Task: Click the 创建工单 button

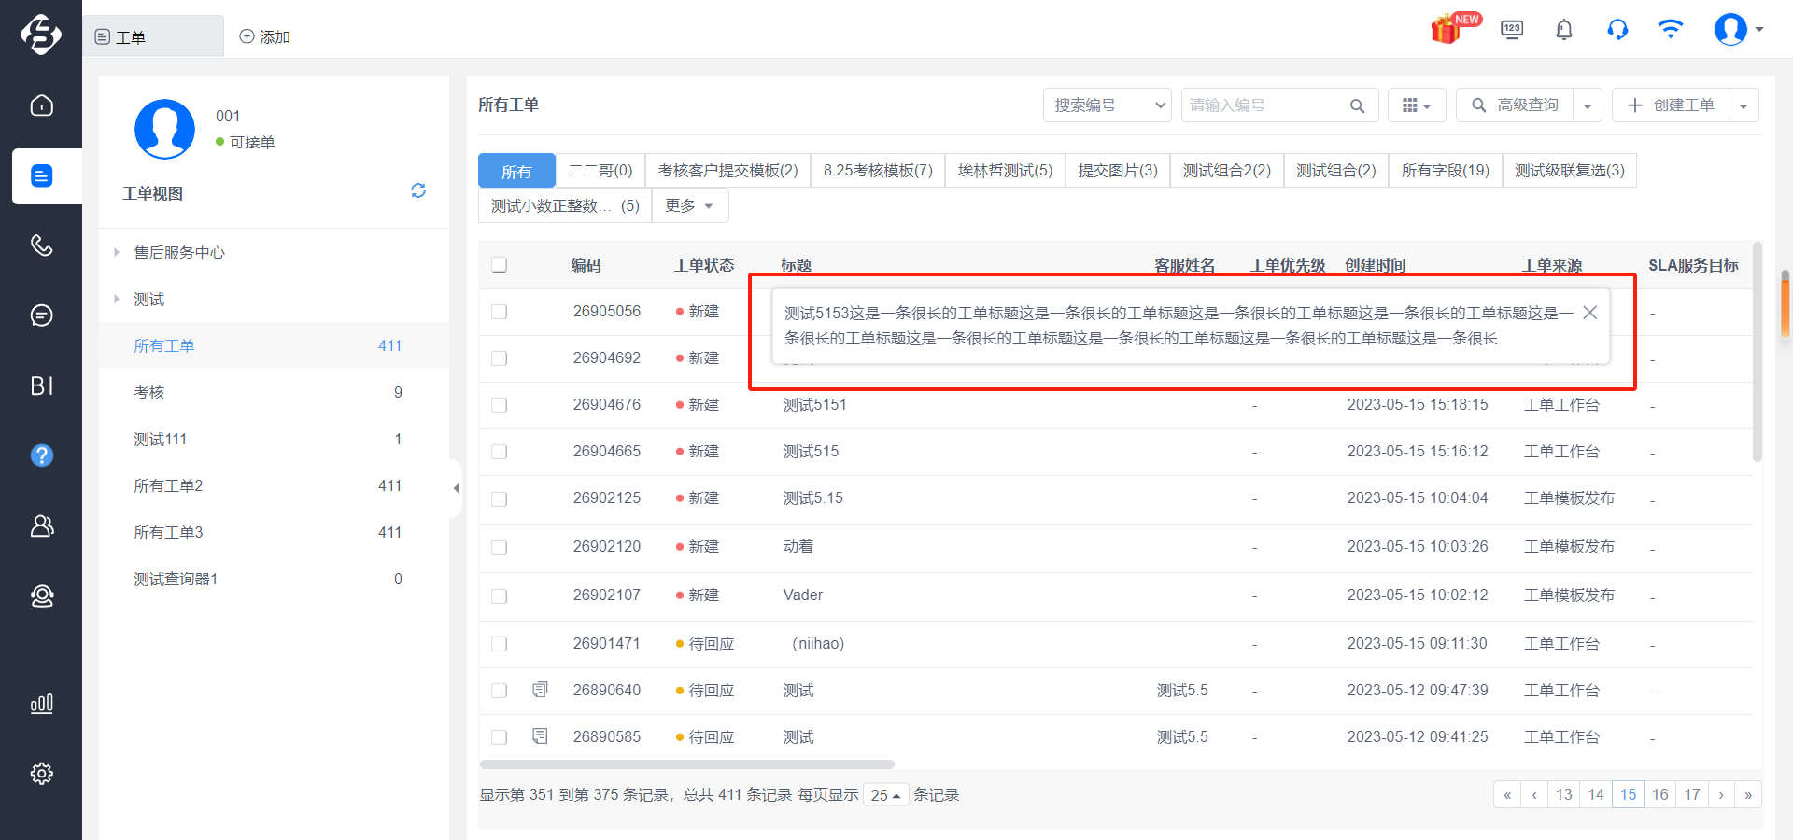Action: click(x=1671, y=105)
